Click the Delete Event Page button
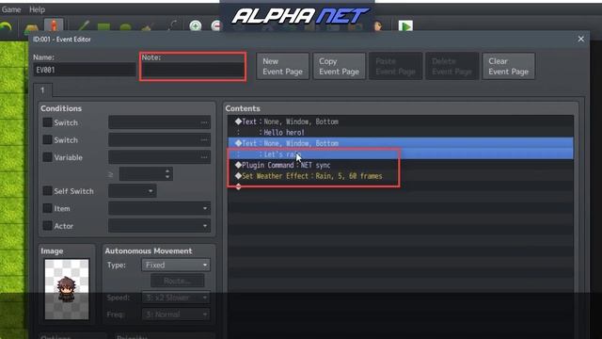 (451, 66)
